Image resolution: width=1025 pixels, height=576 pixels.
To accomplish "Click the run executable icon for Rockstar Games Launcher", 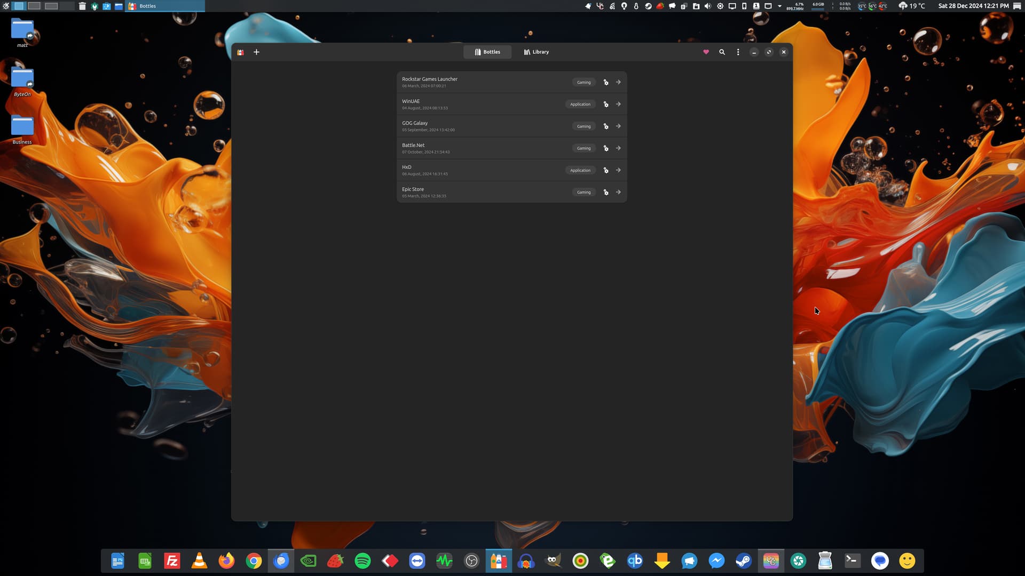I will click(606, 82).
